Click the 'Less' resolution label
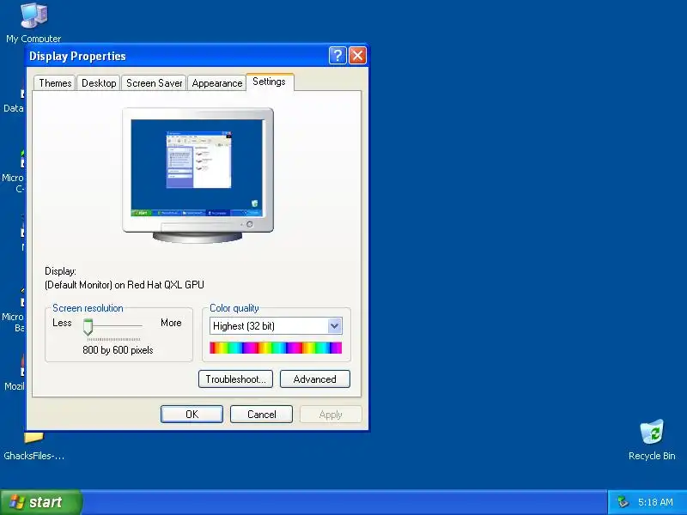This screenshot has width=687, height=515. [x=62, y=323]
